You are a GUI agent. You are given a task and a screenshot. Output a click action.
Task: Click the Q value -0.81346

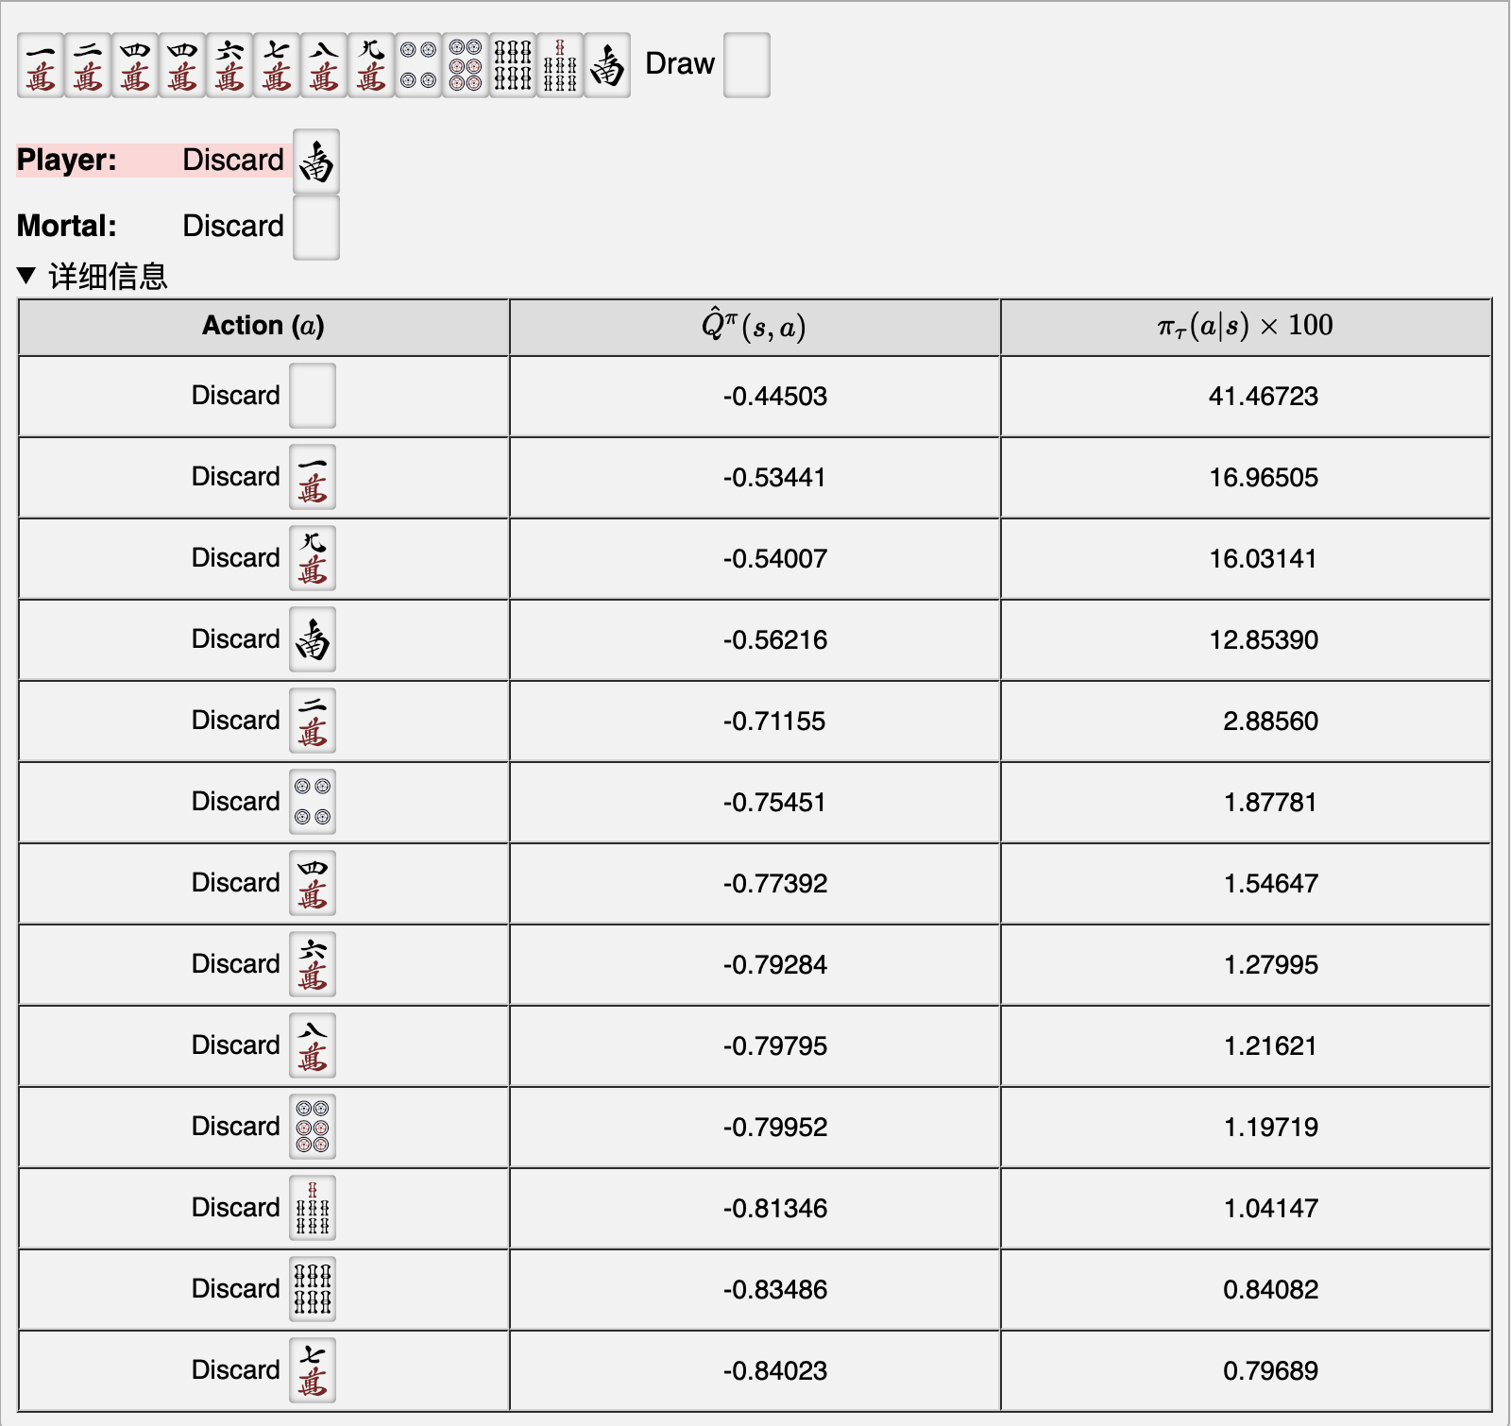775,1208
